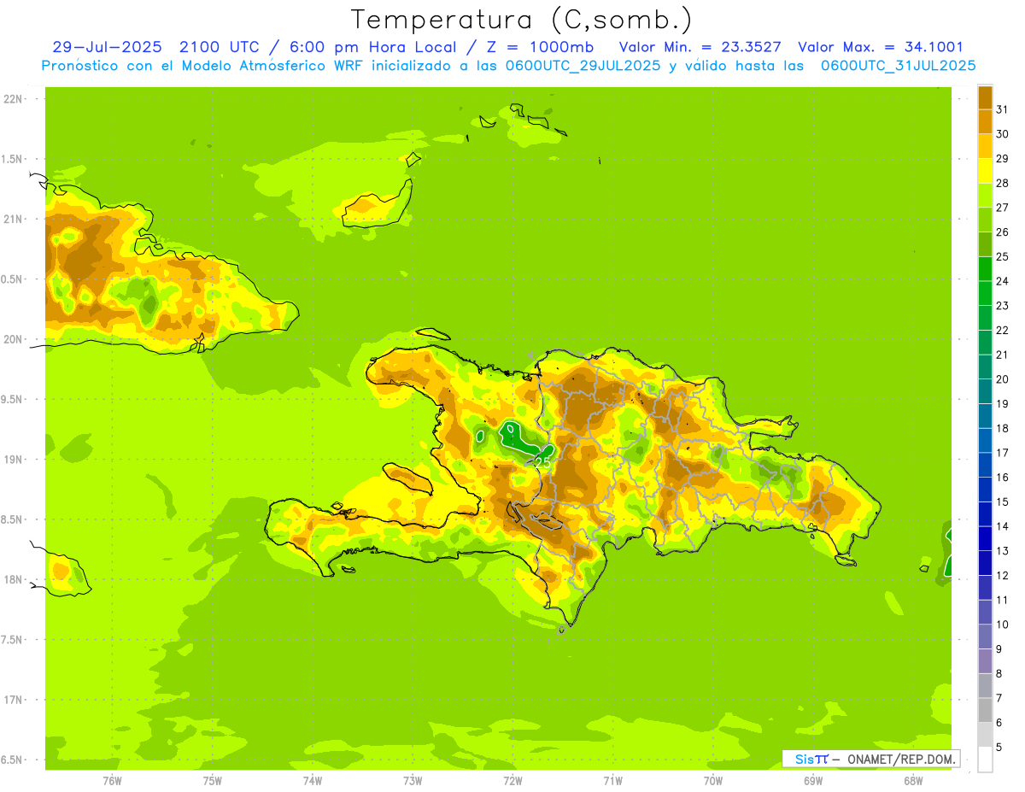This screenshot has height=792, width=1025.
Task: Click the dark blue swatch between legend 13 and 14
Action: point(985,538)
